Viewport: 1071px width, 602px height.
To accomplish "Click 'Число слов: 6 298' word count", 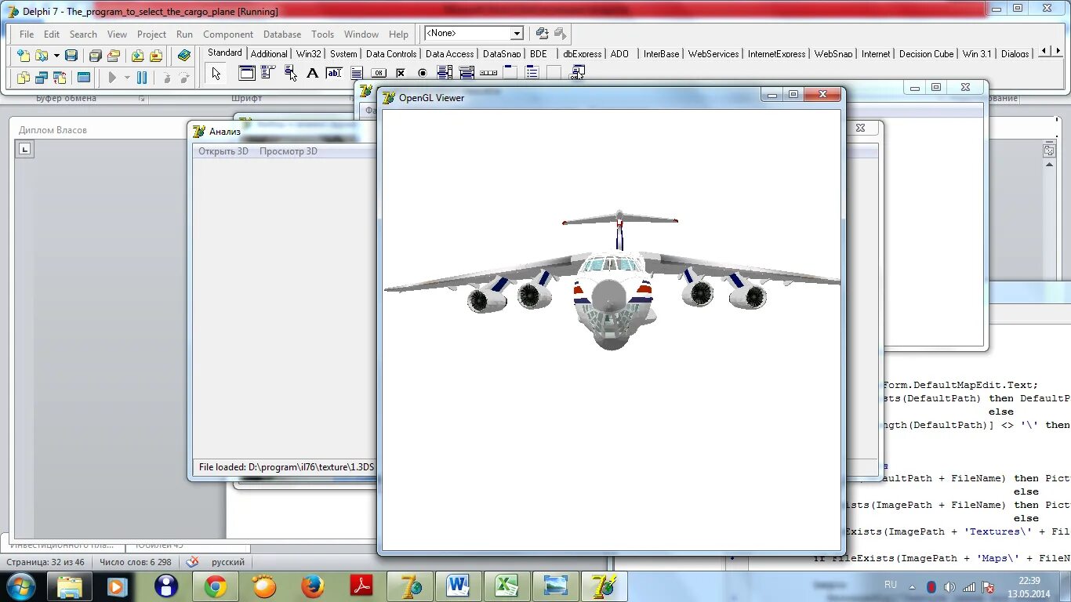I will coord(136,562).
